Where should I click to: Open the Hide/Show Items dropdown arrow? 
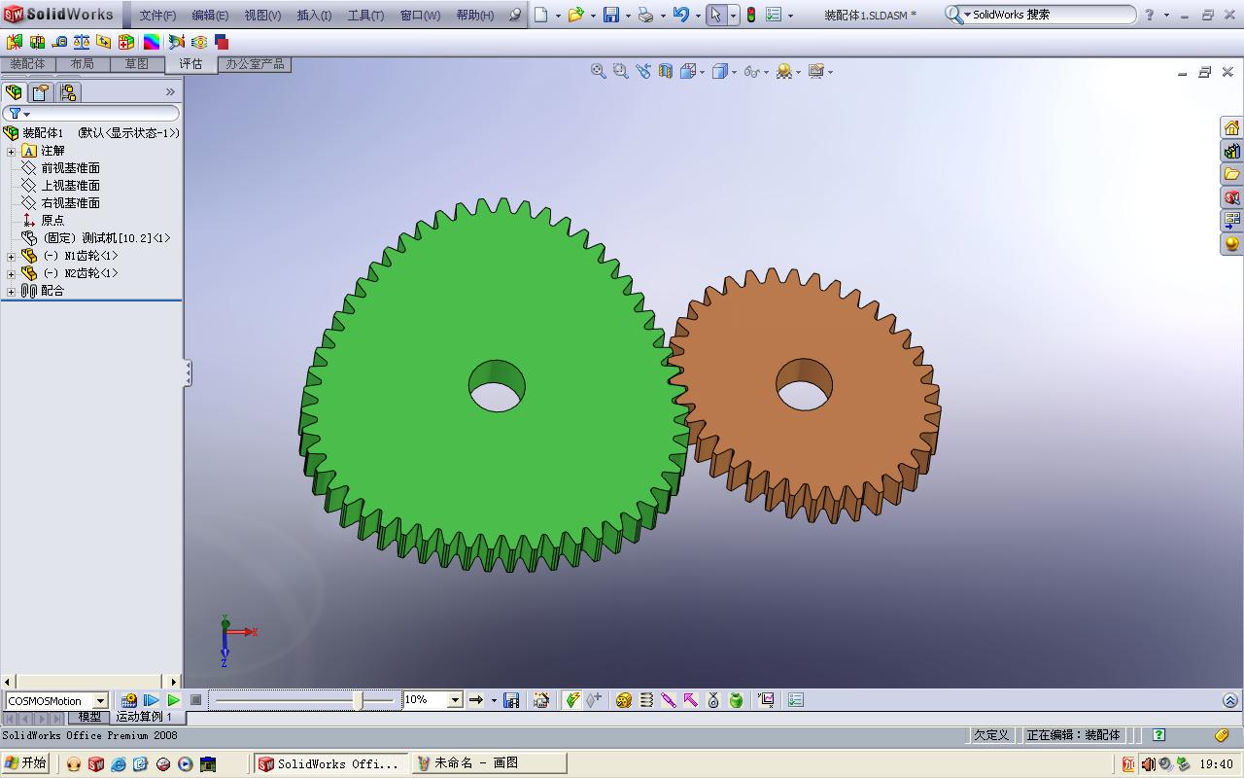(766, 72)
